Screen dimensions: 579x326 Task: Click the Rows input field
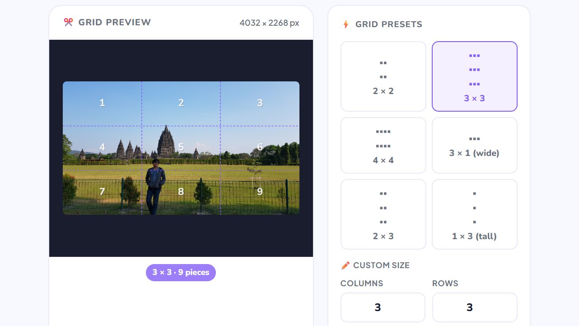pos(475,307)
